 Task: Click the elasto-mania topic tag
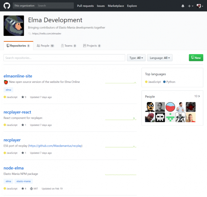point(24,181)
